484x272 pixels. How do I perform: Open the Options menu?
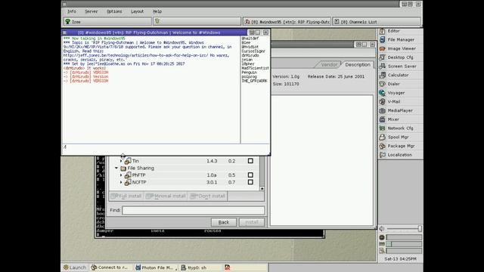tap(114, 11)
